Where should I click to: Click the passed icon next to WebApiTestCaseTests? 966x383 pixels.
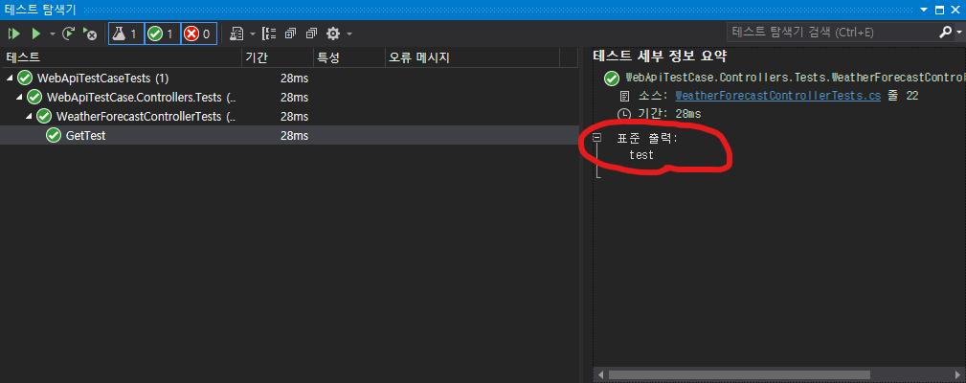pyautogui.click(x=25, y=79)
